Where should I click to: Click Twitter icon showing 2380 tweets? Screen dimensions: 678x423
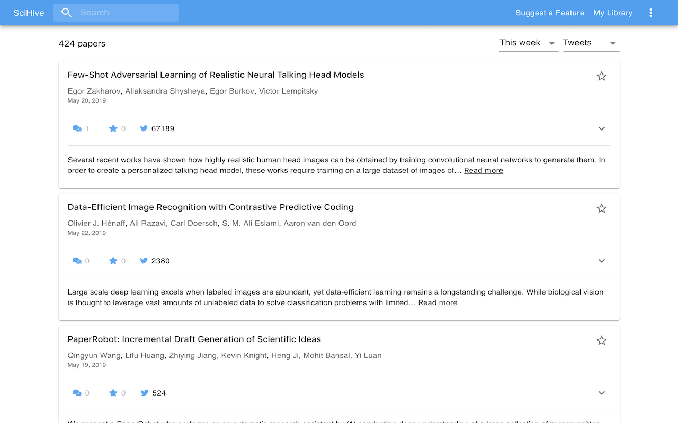pos(144,261)
